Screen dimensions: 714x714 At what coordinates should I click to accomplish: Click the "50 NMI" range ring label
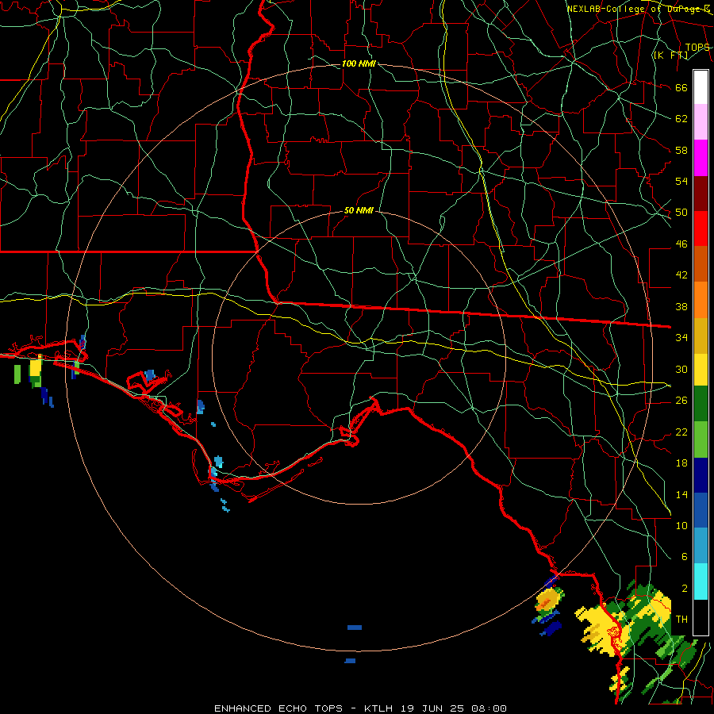pyautogui.click(x=359, y=210)
